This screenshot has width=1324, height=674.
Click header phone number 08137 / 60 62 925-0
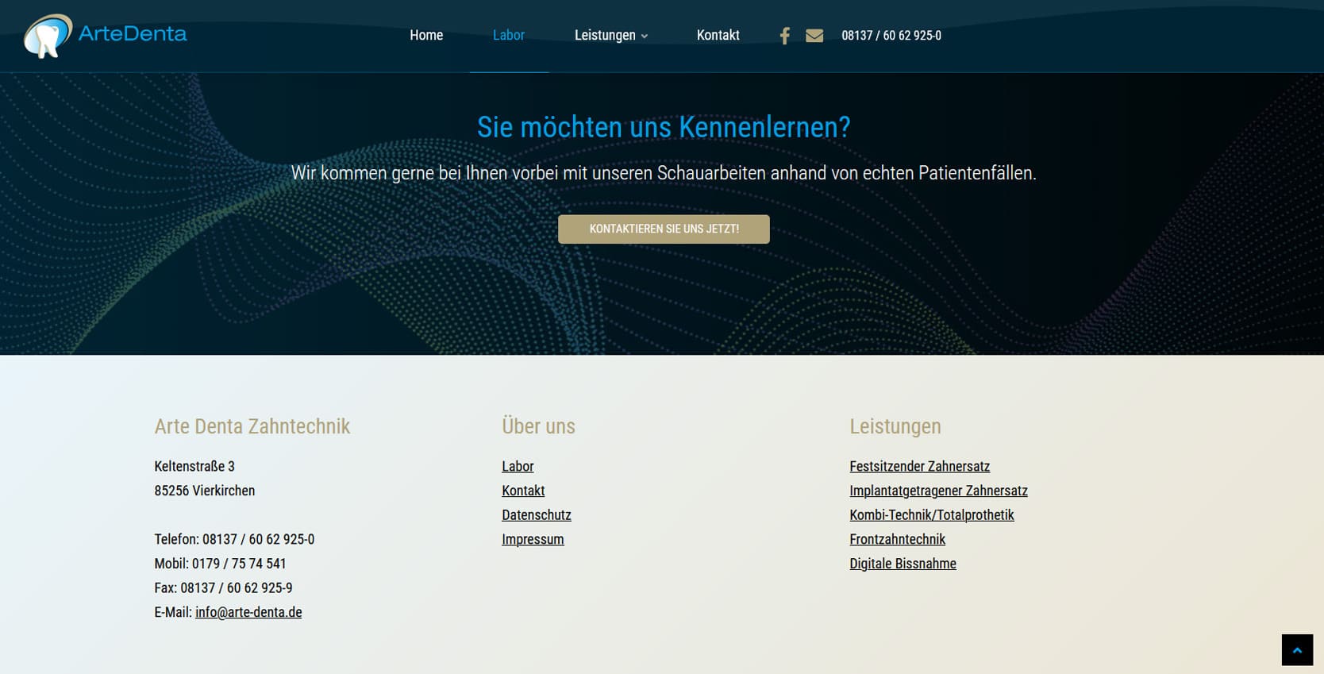click(x=891, y=36)
